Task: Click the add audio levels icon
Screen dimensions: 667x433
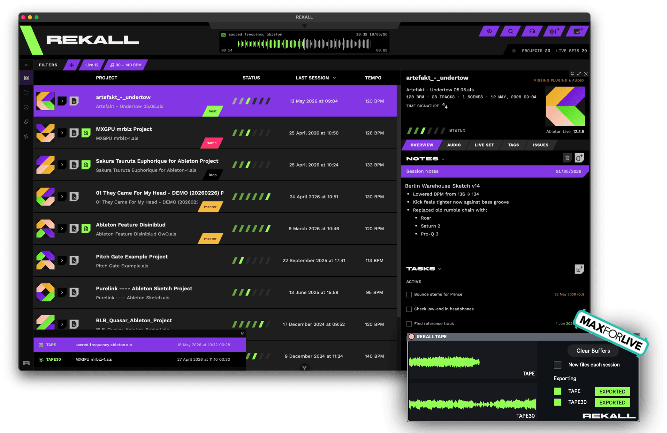Action: (x=554, y=31)
